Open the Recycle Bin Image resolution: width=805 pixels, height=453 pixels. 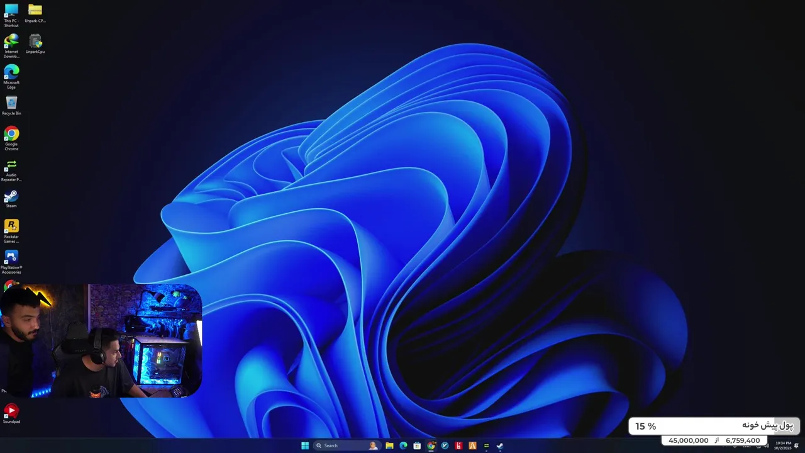coord(11,106)
